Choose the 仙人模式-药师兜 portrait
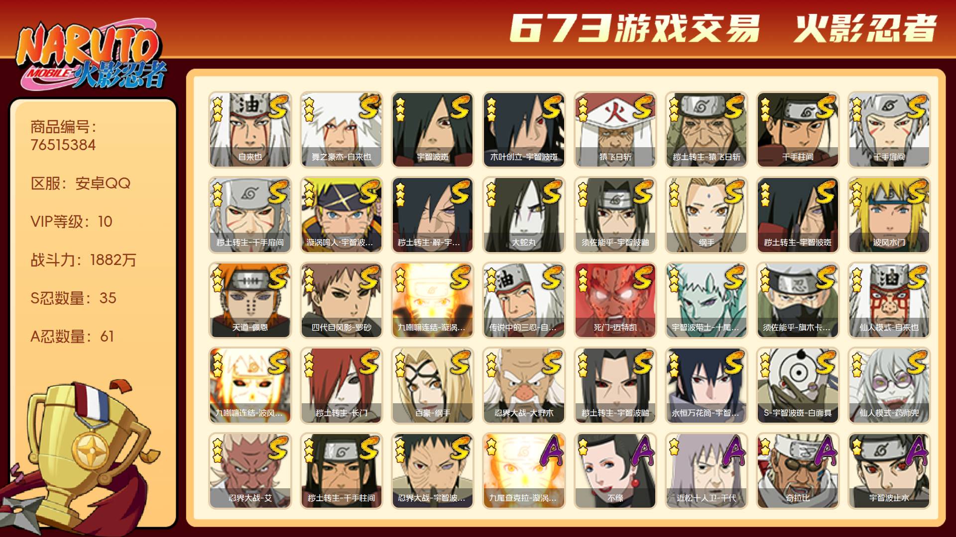This screenshot has width=956, height=537. pos(889,385)
